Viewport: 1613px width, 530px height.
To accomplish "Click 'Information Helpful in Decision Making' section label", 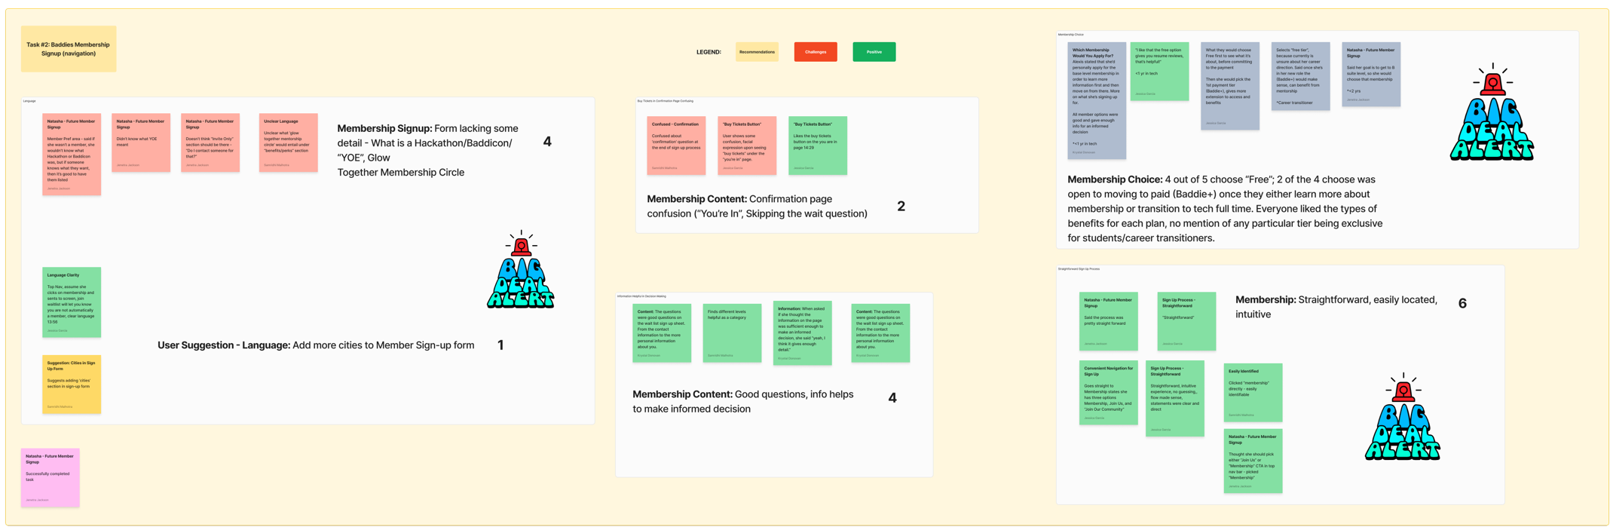I will pyautogui.click(x=641, y=296).
